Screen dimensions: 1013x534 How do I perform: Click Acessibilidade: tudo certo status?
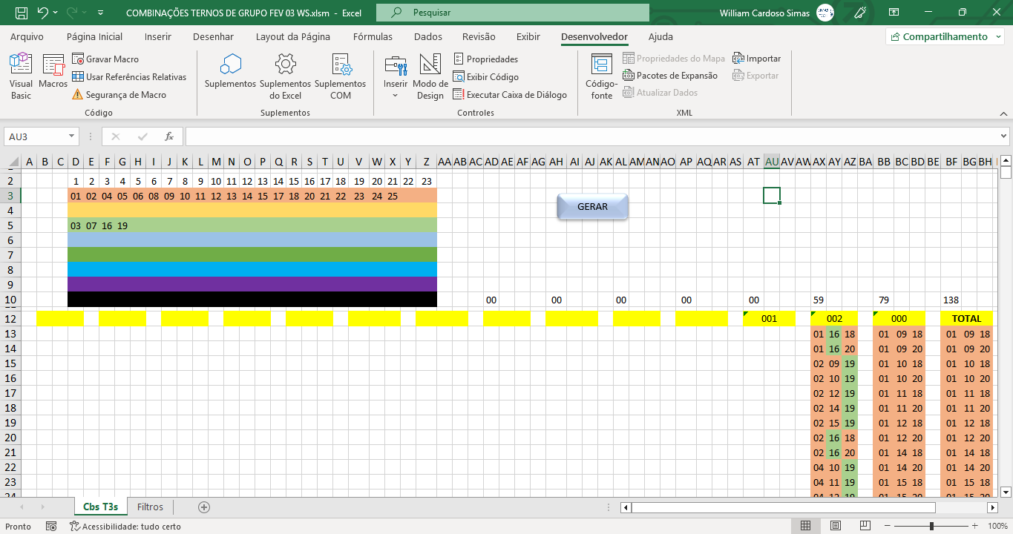coord(125,526)
